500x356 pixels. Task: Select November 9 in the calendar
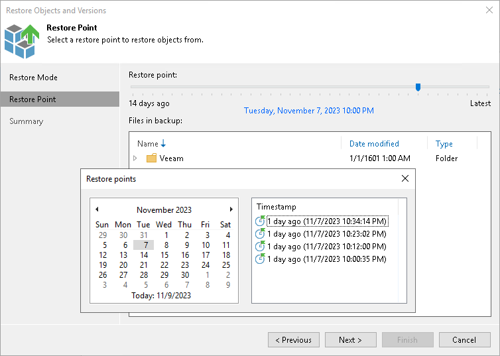tap(187, 245)
